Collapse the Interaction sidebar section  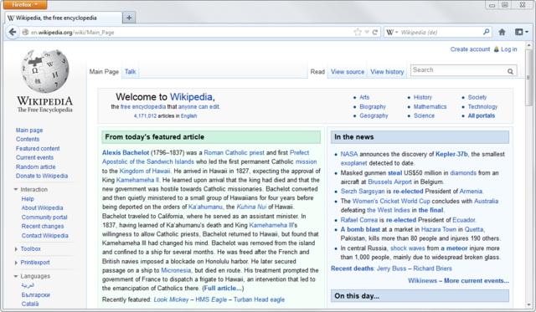(x=16, y=189)
